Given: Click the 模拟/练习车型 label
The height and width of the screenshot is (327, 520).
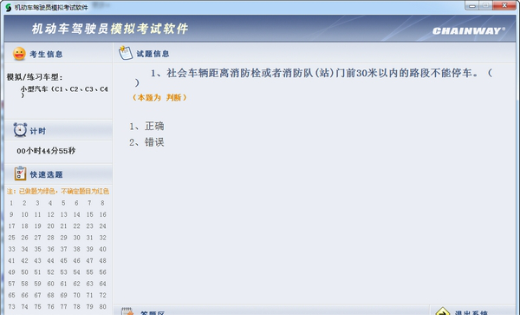Looking at the screenshot, I should [35, 77].
